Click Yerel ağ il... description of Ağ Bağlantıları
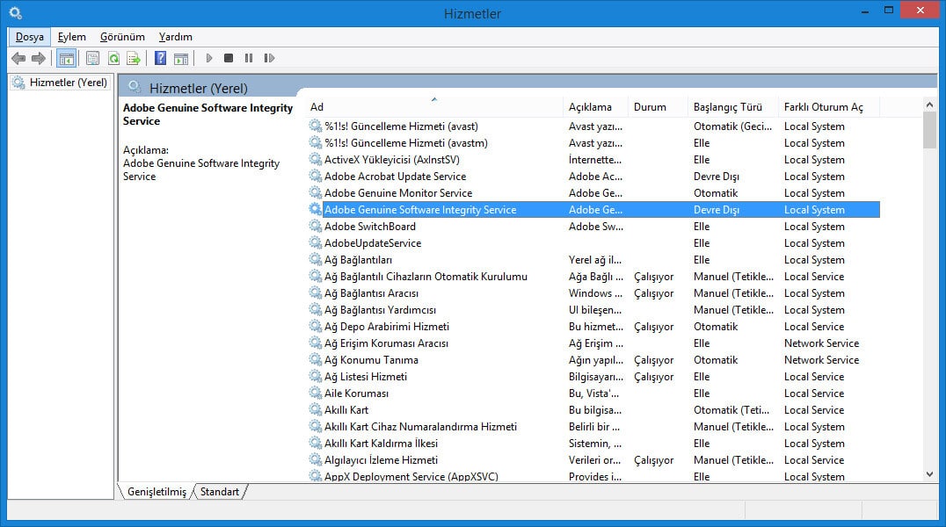This screenshot has width=946, height=527. [x=595, y=260]
